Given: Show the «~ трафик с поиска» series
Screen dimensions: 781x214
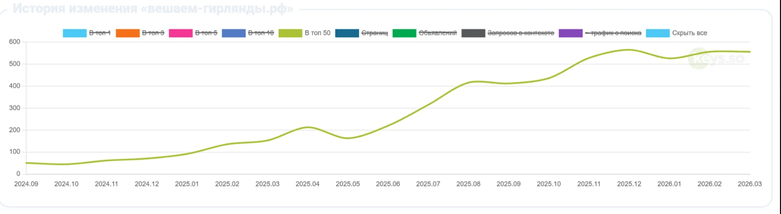Looking at the screenshot, I should [x=613, y=33].
